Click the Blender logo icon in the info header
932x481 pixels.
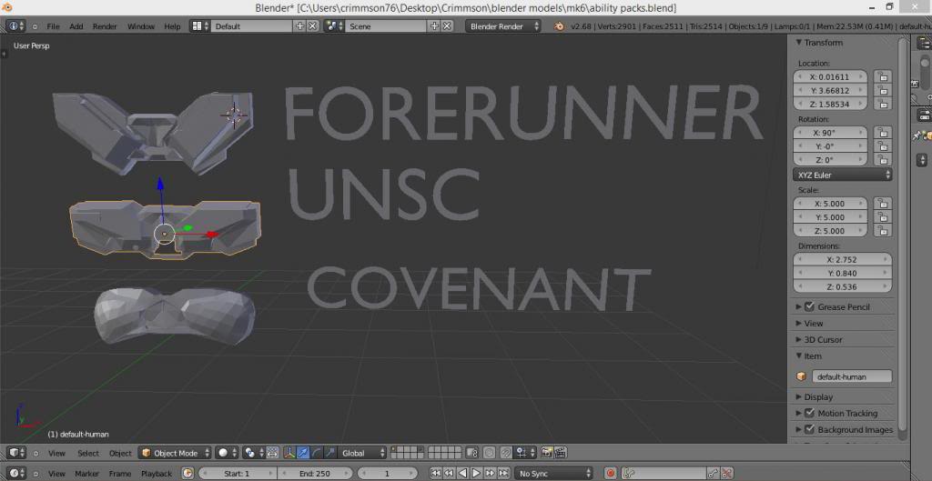pos(559,26)
